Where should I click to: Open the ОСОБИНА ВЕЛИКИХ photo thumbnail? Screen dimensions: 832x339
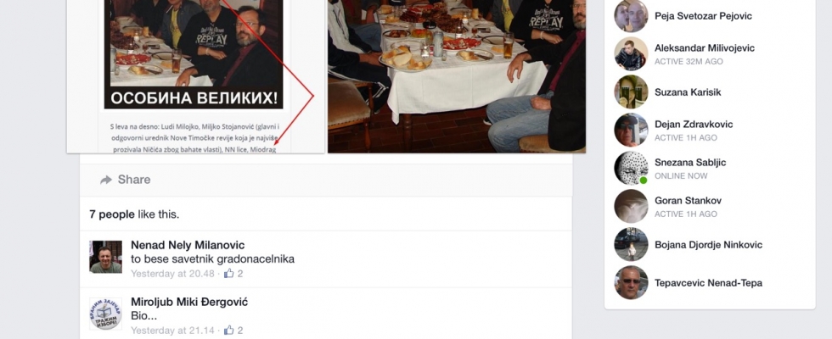195,77
